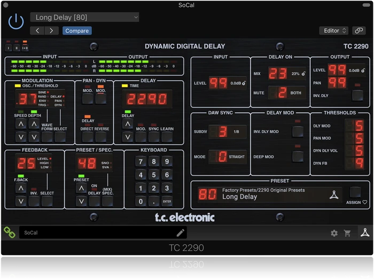Toggle the plugin power bypass icon
This screenshot has height=279, width=374.
pos(16,21)
